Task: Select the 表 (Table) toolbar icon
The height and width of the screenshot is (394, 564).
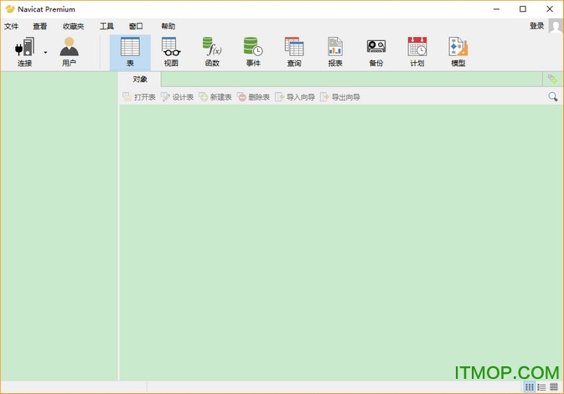Action: coord(130,51)
